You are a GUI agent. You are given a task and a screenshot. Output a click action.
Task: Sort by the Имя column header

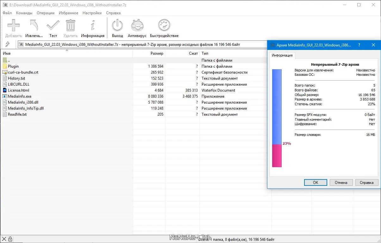[x=67, y=53]
